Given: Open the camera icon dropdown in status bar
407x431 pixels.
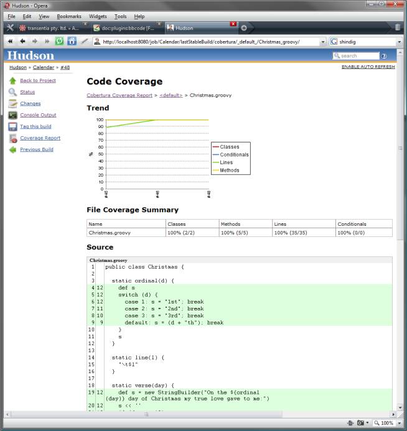Looking at the screenshot, I should 367,423.
